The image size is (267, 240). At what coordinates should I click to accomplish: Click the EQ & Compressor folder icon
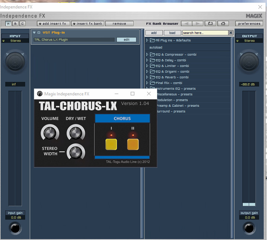152,54
